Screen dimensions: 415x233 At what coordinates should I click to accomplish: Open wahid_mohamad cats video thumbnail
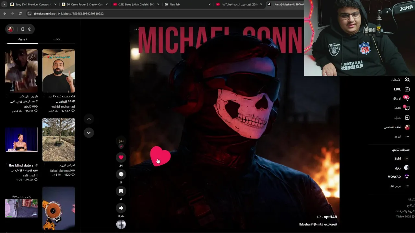click(x=58, y=71)
